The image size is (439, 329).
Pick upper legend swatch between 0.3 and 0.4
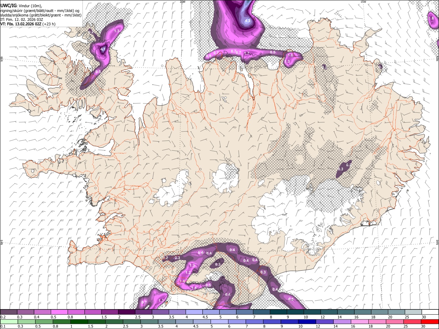click(x=25, y=312)
